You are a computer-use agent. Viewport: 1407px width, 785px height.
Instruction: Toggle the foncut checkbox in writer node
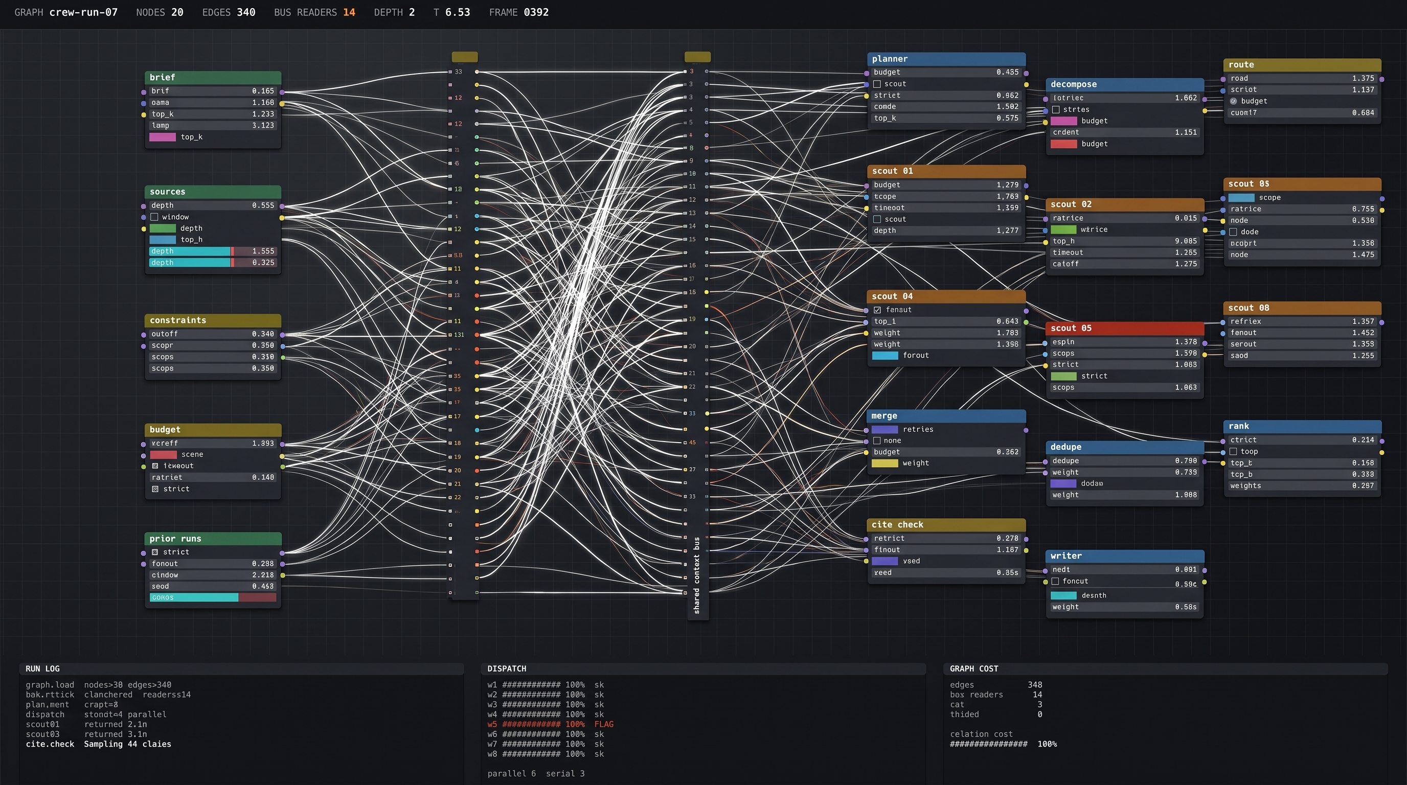1055,582
